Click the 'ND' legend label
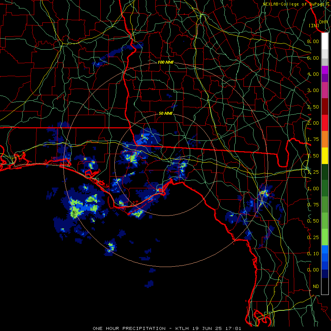 [316, 286]
